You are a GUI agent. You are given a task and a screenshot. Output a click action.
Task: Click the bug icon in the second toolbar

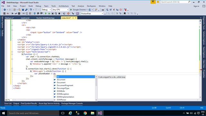point(52,14)
